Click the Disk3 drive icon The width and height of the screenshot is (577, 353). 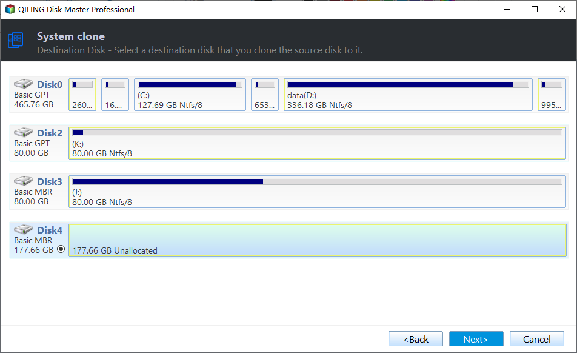point(23,181)
